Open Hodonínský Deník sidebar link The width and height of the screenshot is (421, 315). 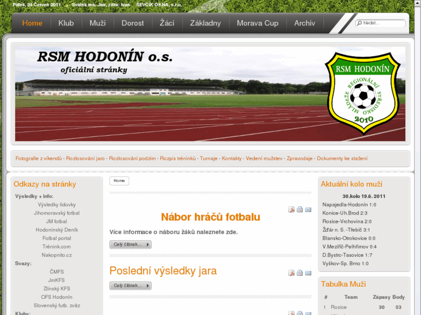point(57,230)
